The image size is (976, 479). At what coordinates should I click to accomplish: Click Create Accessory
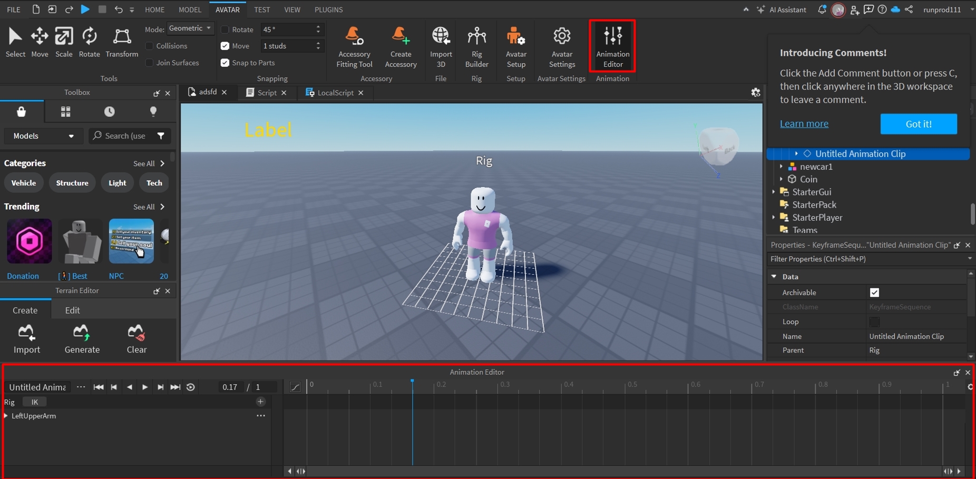click(x=401, y=47)
